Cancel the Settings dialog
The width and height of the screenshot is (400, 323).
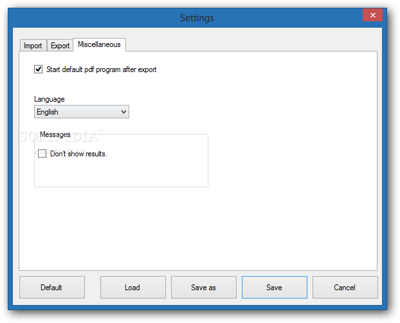345,287
